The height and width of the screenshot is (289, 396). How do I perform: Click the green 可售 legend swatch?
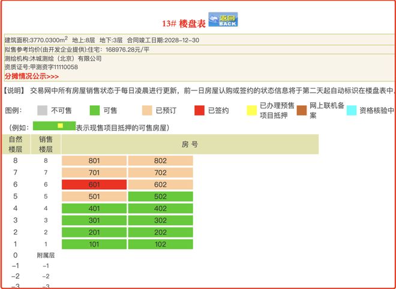pos(94,110)
